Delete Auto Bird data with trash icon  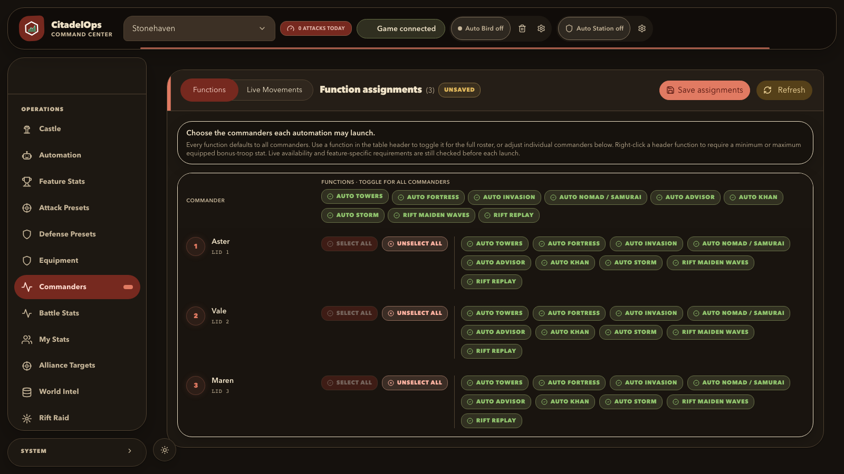click(522, 28)
